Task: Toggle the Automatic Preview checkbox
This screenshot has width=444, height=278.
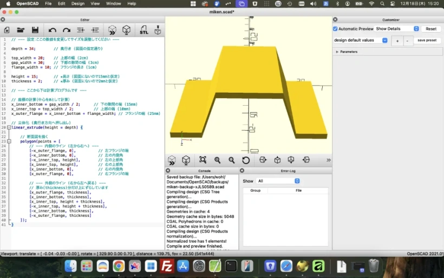Action: 335,29
